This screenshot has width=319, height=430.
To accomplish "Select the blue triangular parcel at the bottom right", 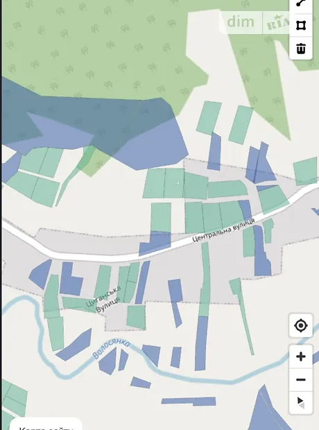I will click(x=266, y=410).
